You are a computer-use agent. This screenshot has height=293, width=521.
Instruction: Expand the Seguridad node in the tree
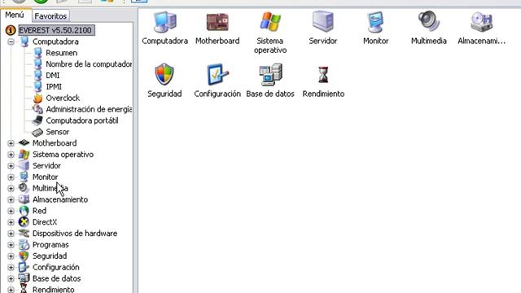click(11, 256)
